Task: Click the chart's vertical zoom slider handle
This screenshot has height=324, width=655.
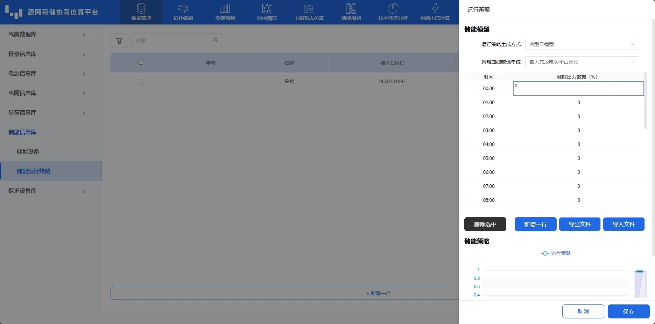Action: (x=640, y=271)
